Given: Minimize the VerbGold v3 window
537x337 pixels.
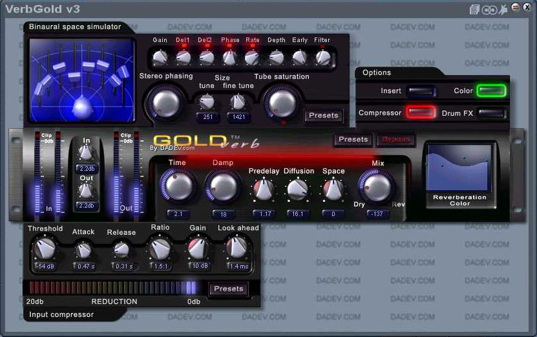Looking at the screenshot, I should (516, 7).
